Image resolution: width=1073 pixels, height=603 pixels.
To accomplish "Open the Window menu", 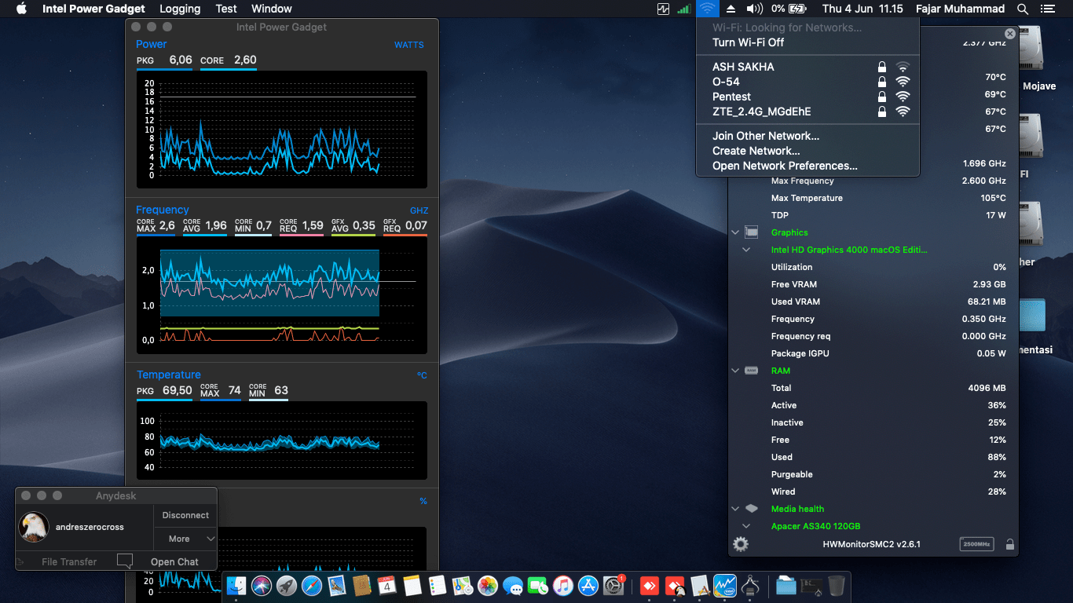I will (272, 9).
